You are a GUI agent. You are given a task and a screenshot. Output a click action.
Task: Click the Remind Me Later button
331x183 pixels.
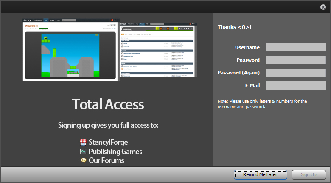click(260, 174)
